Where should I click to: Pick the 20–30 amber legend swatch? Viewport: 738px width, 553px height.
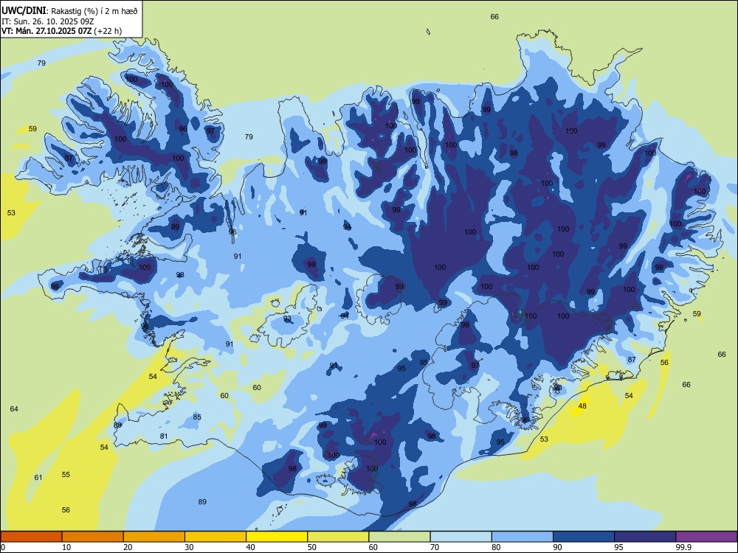tap(154, 537)
